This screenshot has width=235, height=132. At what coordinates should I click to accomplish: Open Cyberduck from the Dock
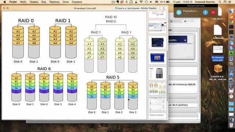pyautogui.click(x=231, y=16)
